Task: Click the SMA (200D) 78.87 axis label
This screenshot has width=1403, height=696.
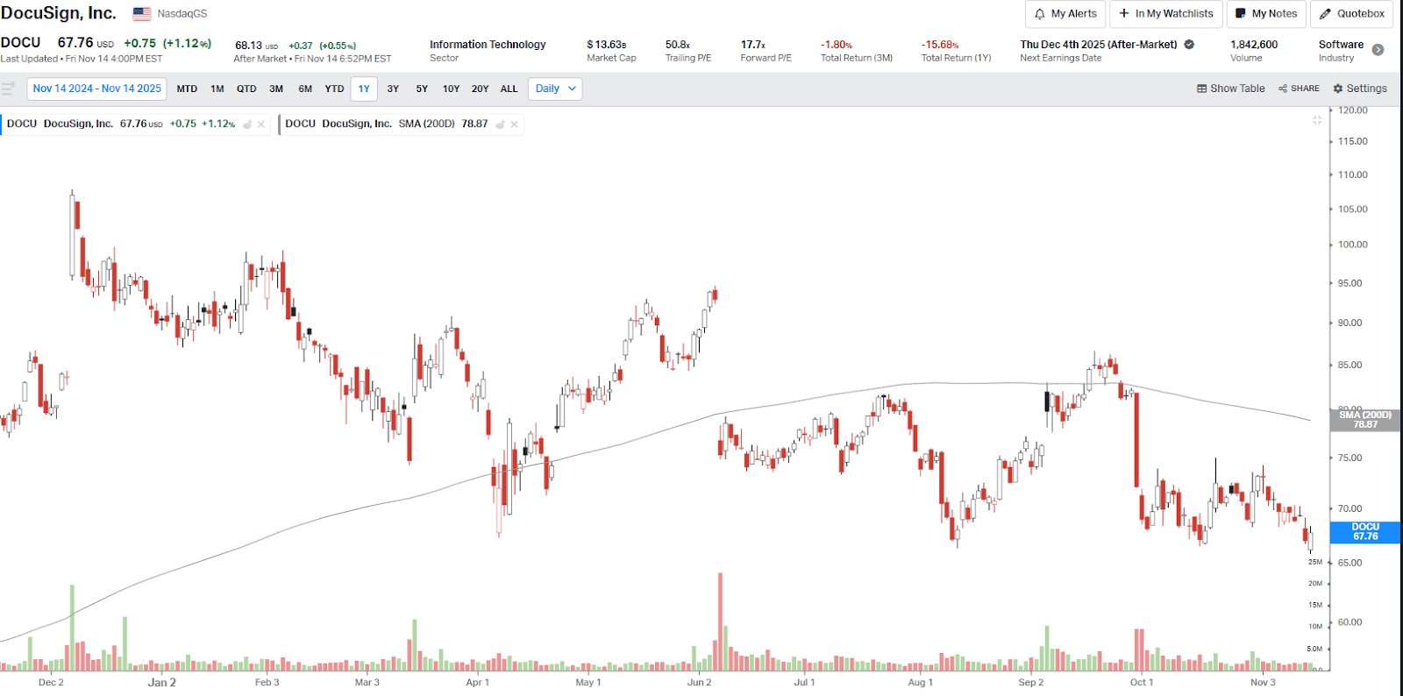Action: point(1365,420)
